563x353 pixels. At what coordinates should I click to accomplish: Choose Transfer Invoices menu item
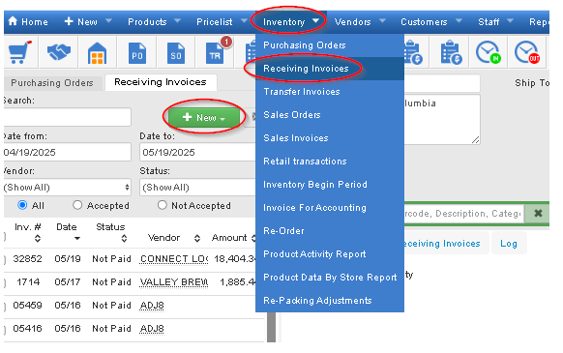pos(330,92)
